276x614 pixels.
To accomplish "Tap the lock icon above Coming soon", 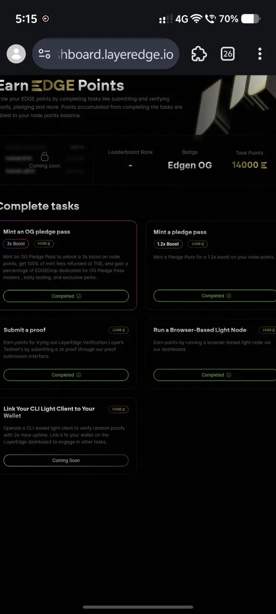I will pyautogui.click(x=45, y=156).
